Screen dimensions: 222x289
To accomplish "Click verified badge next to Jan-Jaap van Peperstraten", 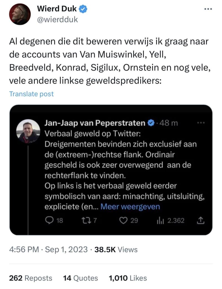I will (151, 123).
